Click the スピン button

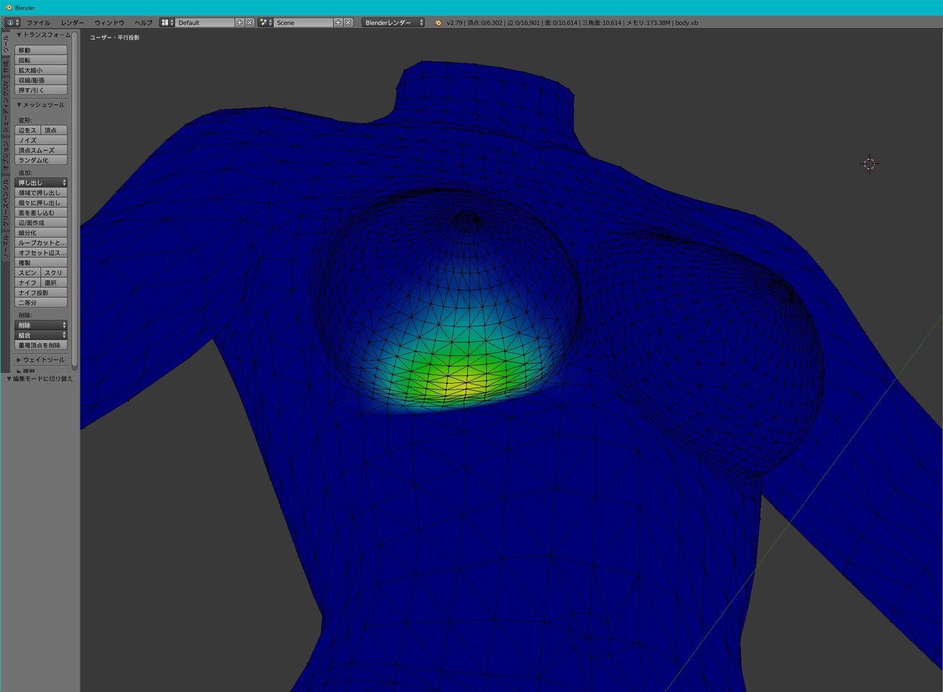coord(28,273)
